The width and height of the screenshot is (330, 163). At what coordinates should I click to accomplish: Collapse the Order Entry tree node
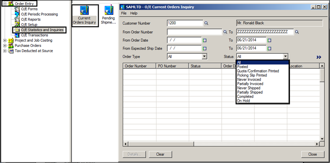tap(5, 4)
